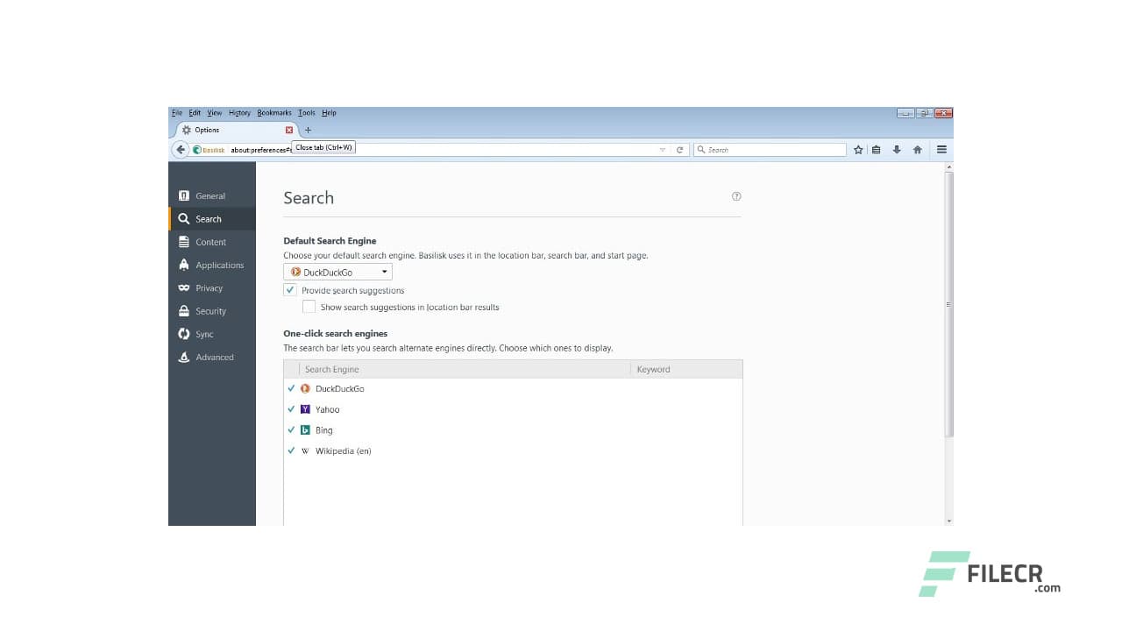Switch to the Options tab
This screenshot has height=631, width=1122.
205,129
